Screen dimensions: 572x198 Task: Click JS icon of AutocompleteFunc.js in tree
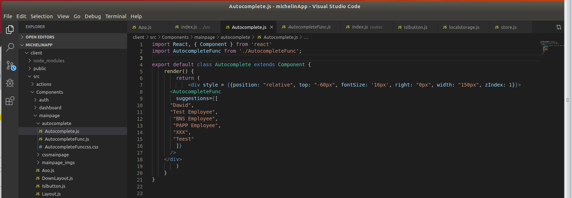pos(41,139)
